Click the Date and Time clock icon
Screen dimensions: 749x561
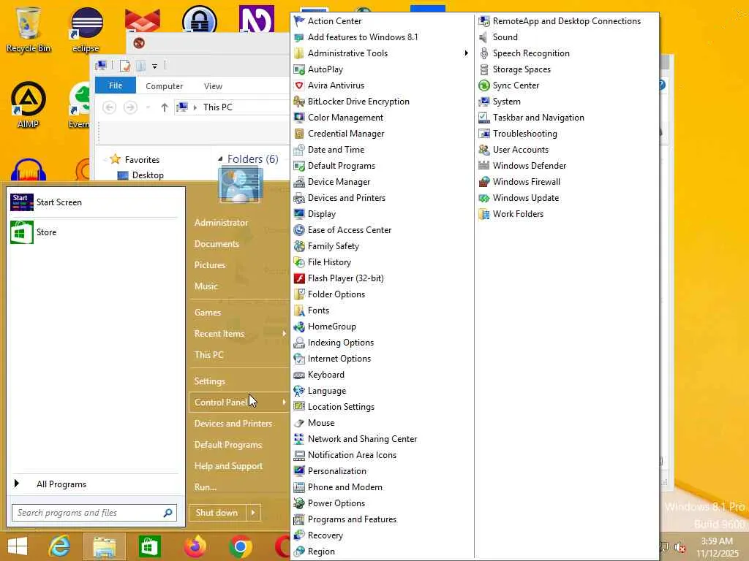click(x=299, y=150)
